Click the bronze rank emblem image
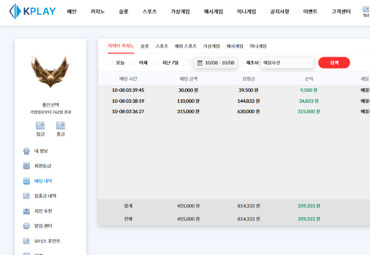 [50, 72]
